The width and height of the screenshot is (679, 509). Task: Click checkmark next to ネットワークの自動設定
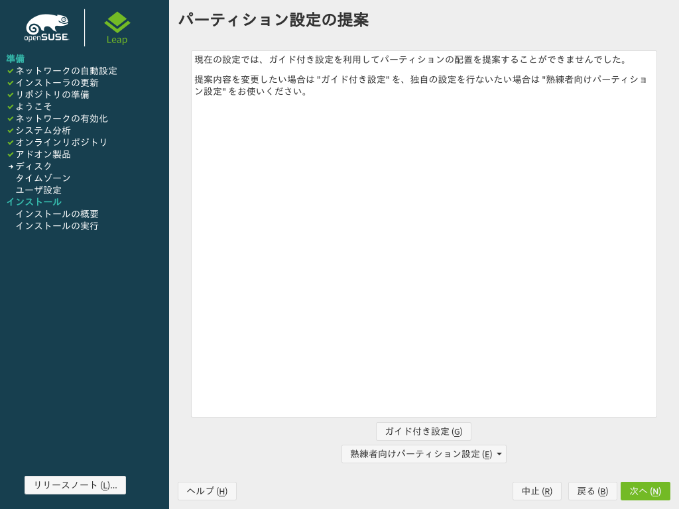11,71
